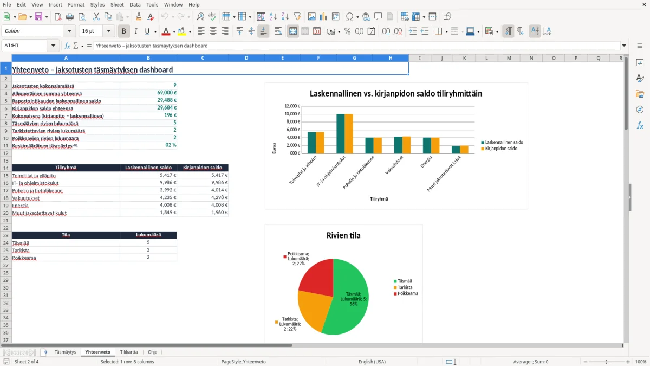Screen dimensions: 650x366
Task: Open the Borders dropdown arrow
Action: point(446,31)
